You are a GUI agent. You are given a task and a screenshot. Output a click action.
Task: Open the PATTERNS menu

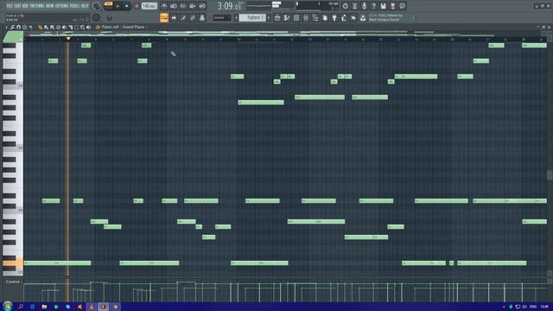pyautogui.click(x=37, y=6)
